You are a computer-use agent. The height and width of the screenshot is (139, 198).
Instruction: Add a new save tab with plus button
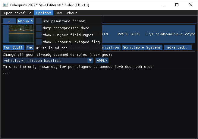tap(9, 21)
